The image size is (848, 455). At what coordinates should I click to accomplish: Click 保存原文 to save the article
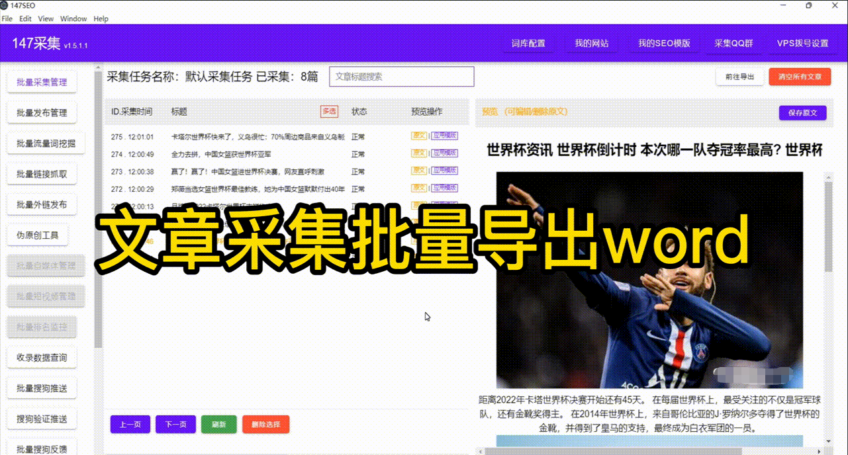(x=802, y=113)
